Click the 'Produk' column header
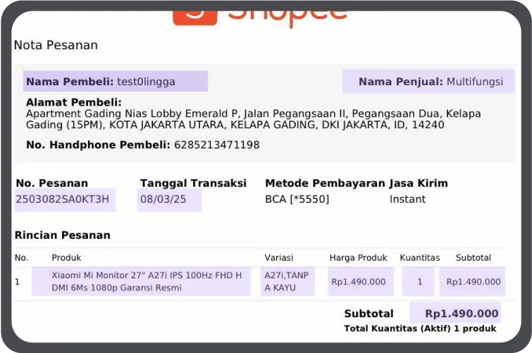The image size is (532, 353). (66, 258)
